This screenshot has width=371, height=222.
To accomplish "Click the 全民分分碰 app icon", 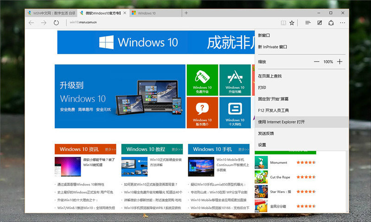I will click(261, 206).
